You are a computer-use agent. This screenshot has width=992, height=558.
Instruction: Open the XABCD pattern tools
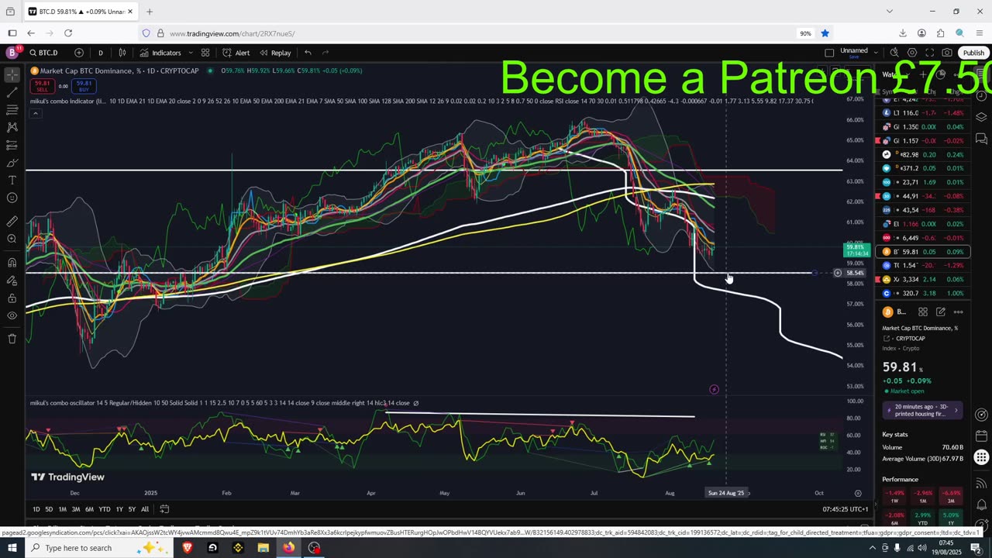(x=12, y=127)
